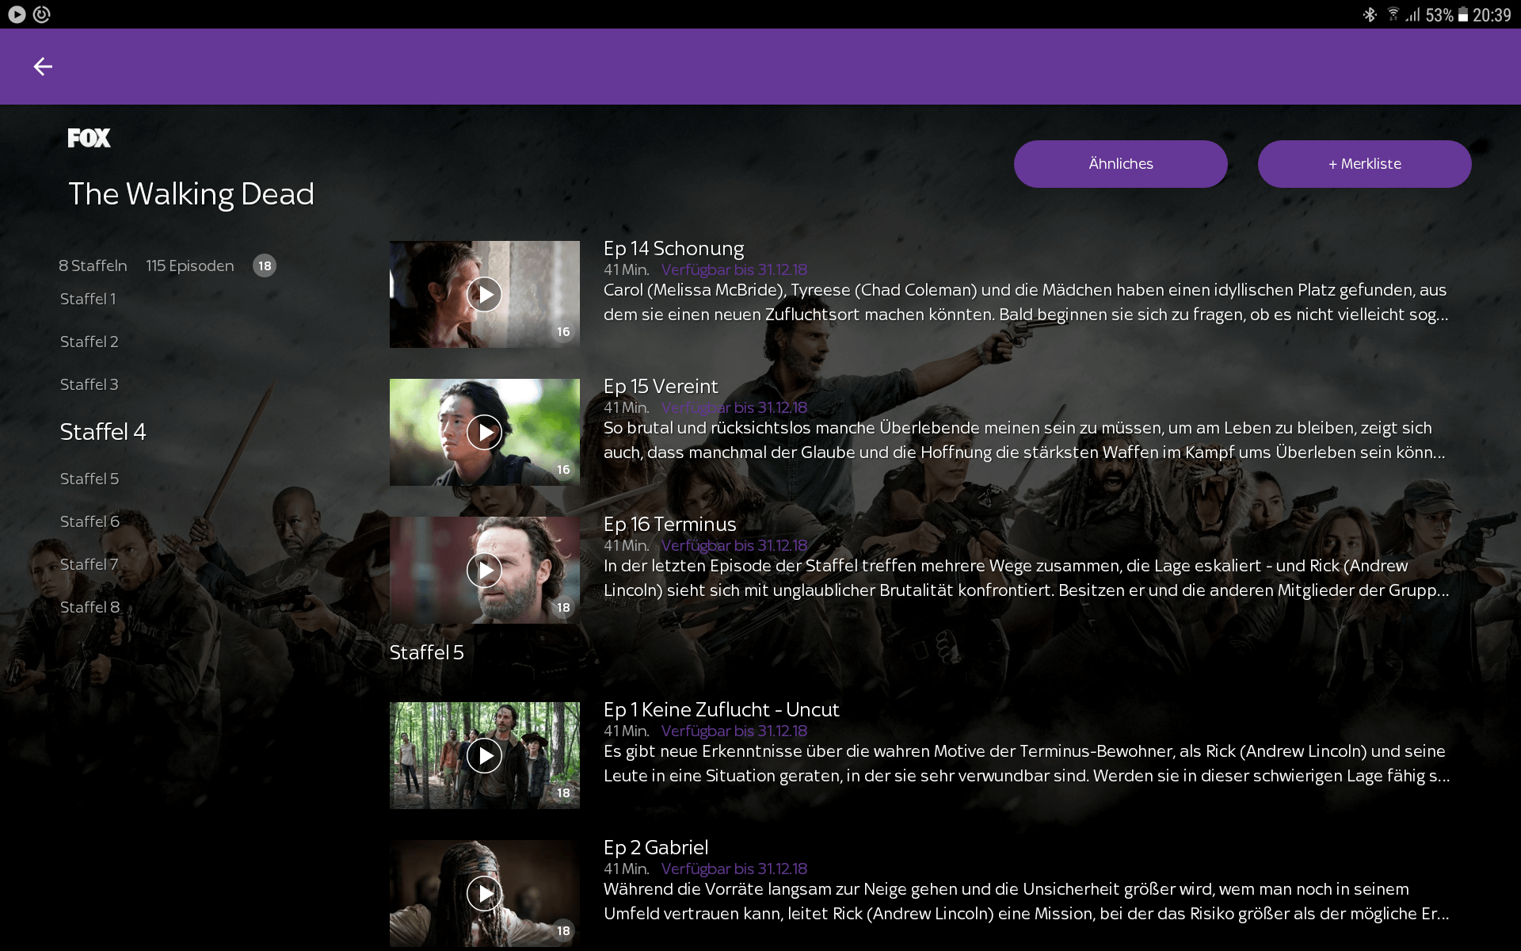
Task: Tap the mobile signal strength icon
Action: tap(1412, 14)
